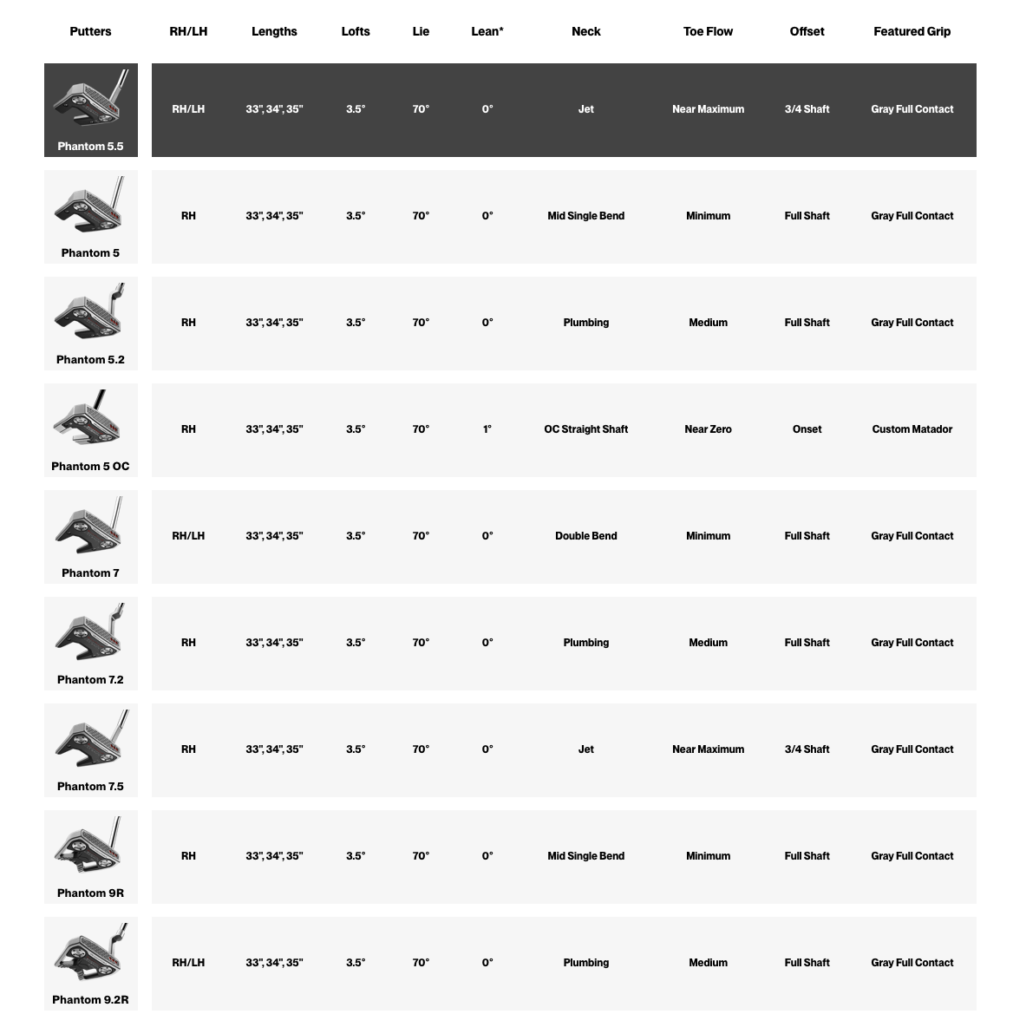Open the Phantom 5.2 putter image
Image resolution: width=1013 pixels, height=1014 pixels.
(x=90, y=313)
